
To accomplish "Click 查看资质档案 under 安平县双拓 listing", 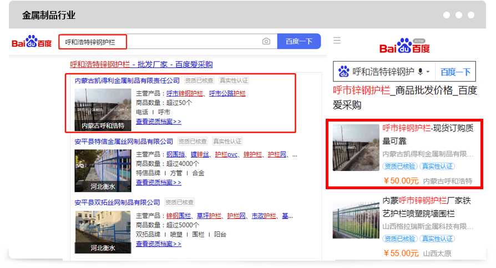I will 158,243.
